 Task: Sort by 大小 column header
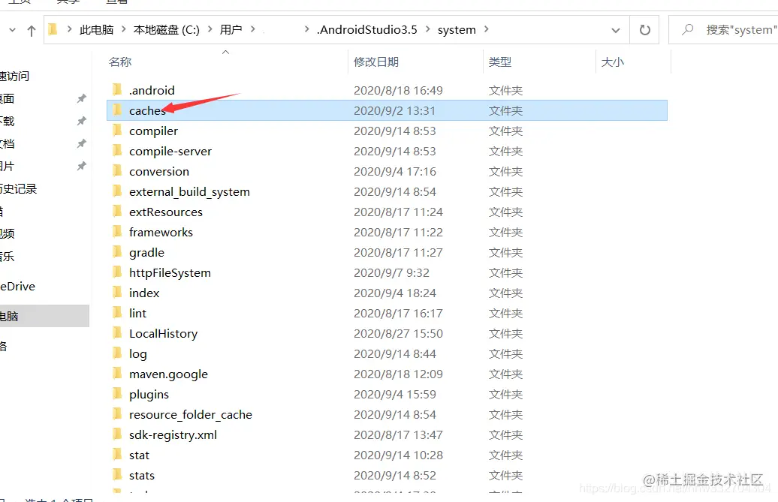click(612, 62)
